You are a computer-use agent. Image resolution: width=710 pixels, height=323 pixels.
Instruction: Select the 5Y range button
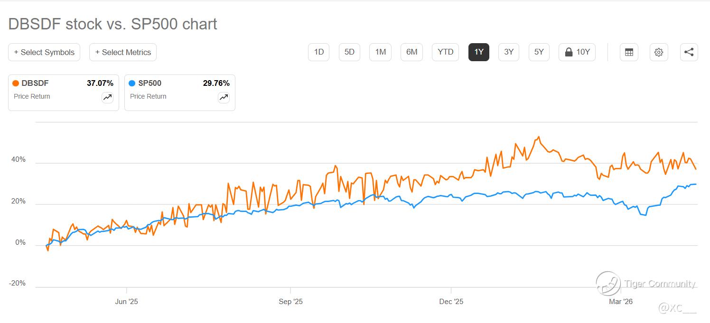click(x=539, y=52)
